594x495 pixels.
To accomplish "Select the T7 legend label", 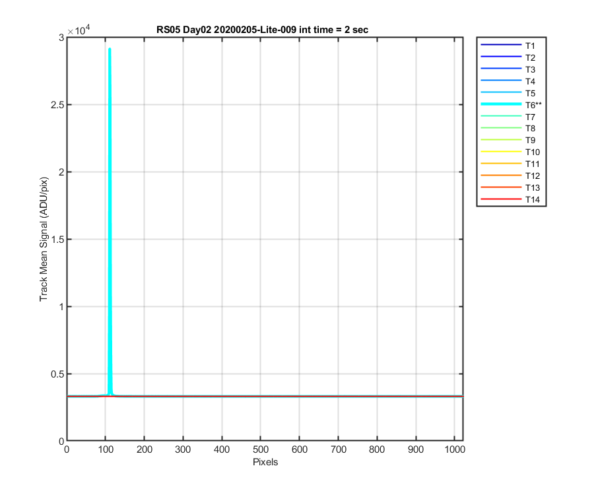I will coord(530,117).
